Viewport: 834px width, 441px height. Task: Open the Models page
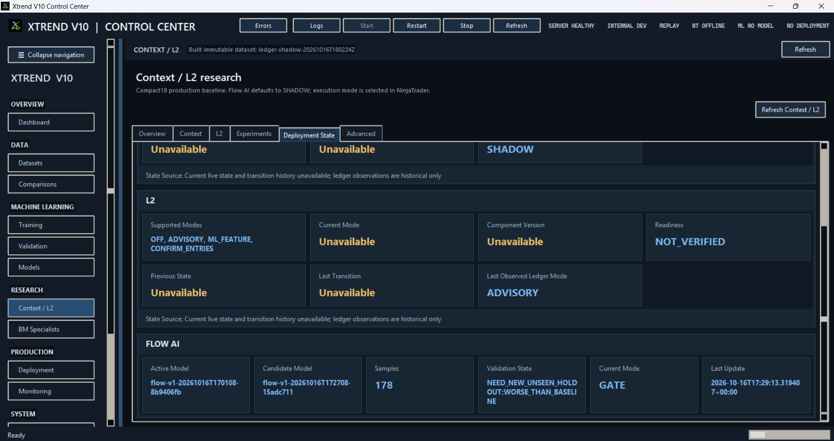coord(51,268)
